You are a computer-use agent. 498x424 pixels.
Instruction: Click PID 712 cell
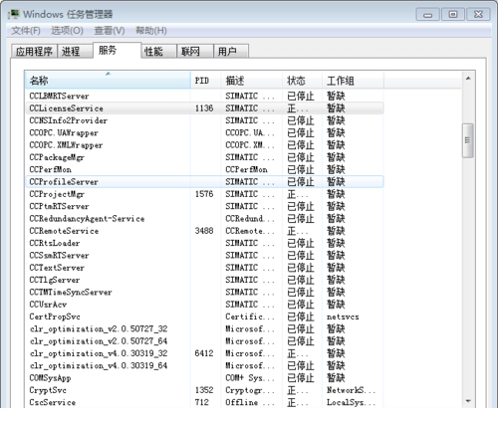(202, 403)
